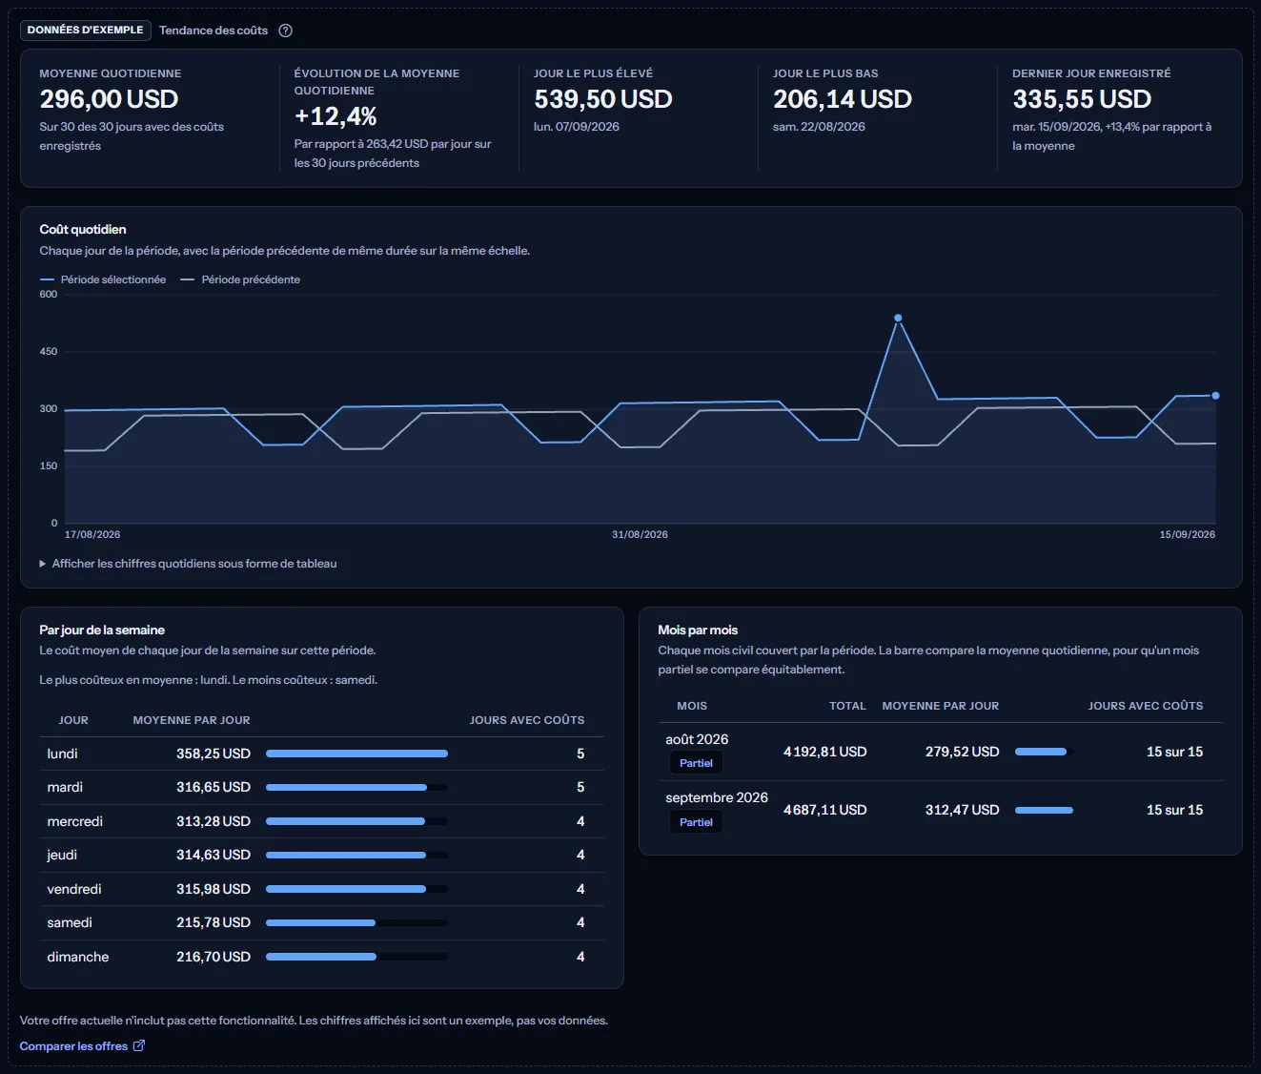The height and width of the screenshot is (1074, 1261).
Task: Click the date sam. 22/08/2026
Action: coord(819,127)
